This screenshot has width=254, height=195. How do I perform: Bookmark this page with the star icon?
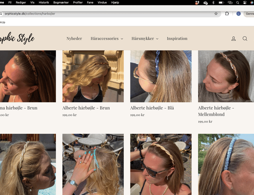point(216,14)
